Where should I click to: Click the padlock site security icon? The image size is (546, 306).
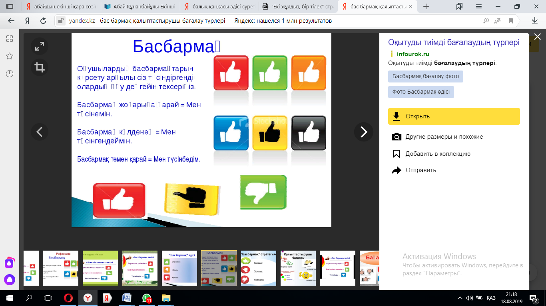(61, 21)
